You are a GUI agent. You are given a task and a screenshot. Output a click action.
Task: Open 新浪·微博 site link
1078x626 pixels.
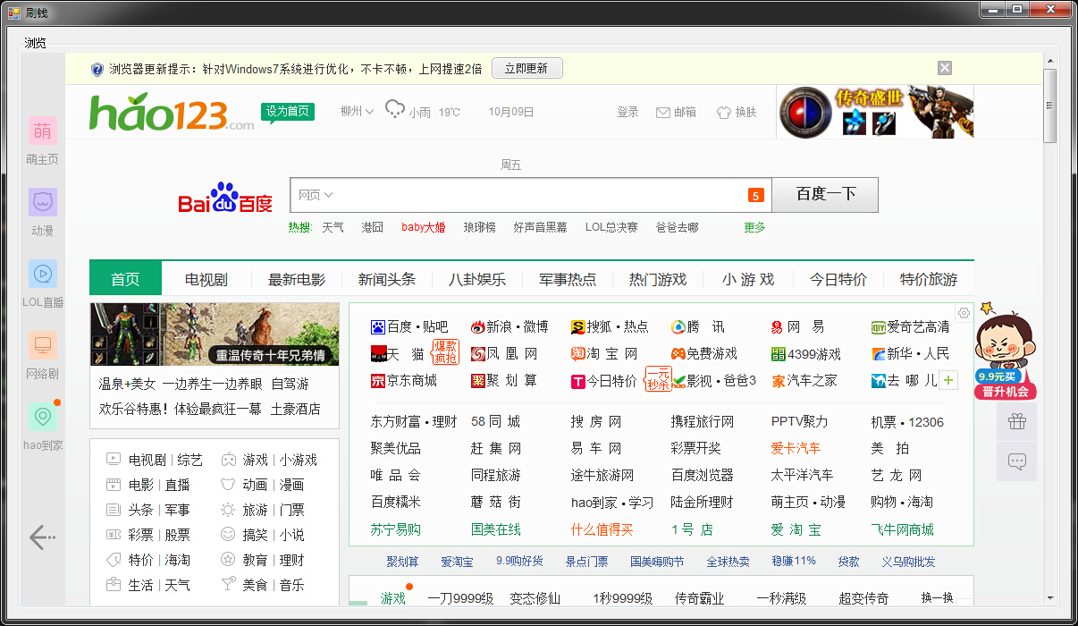pos(510,326)
